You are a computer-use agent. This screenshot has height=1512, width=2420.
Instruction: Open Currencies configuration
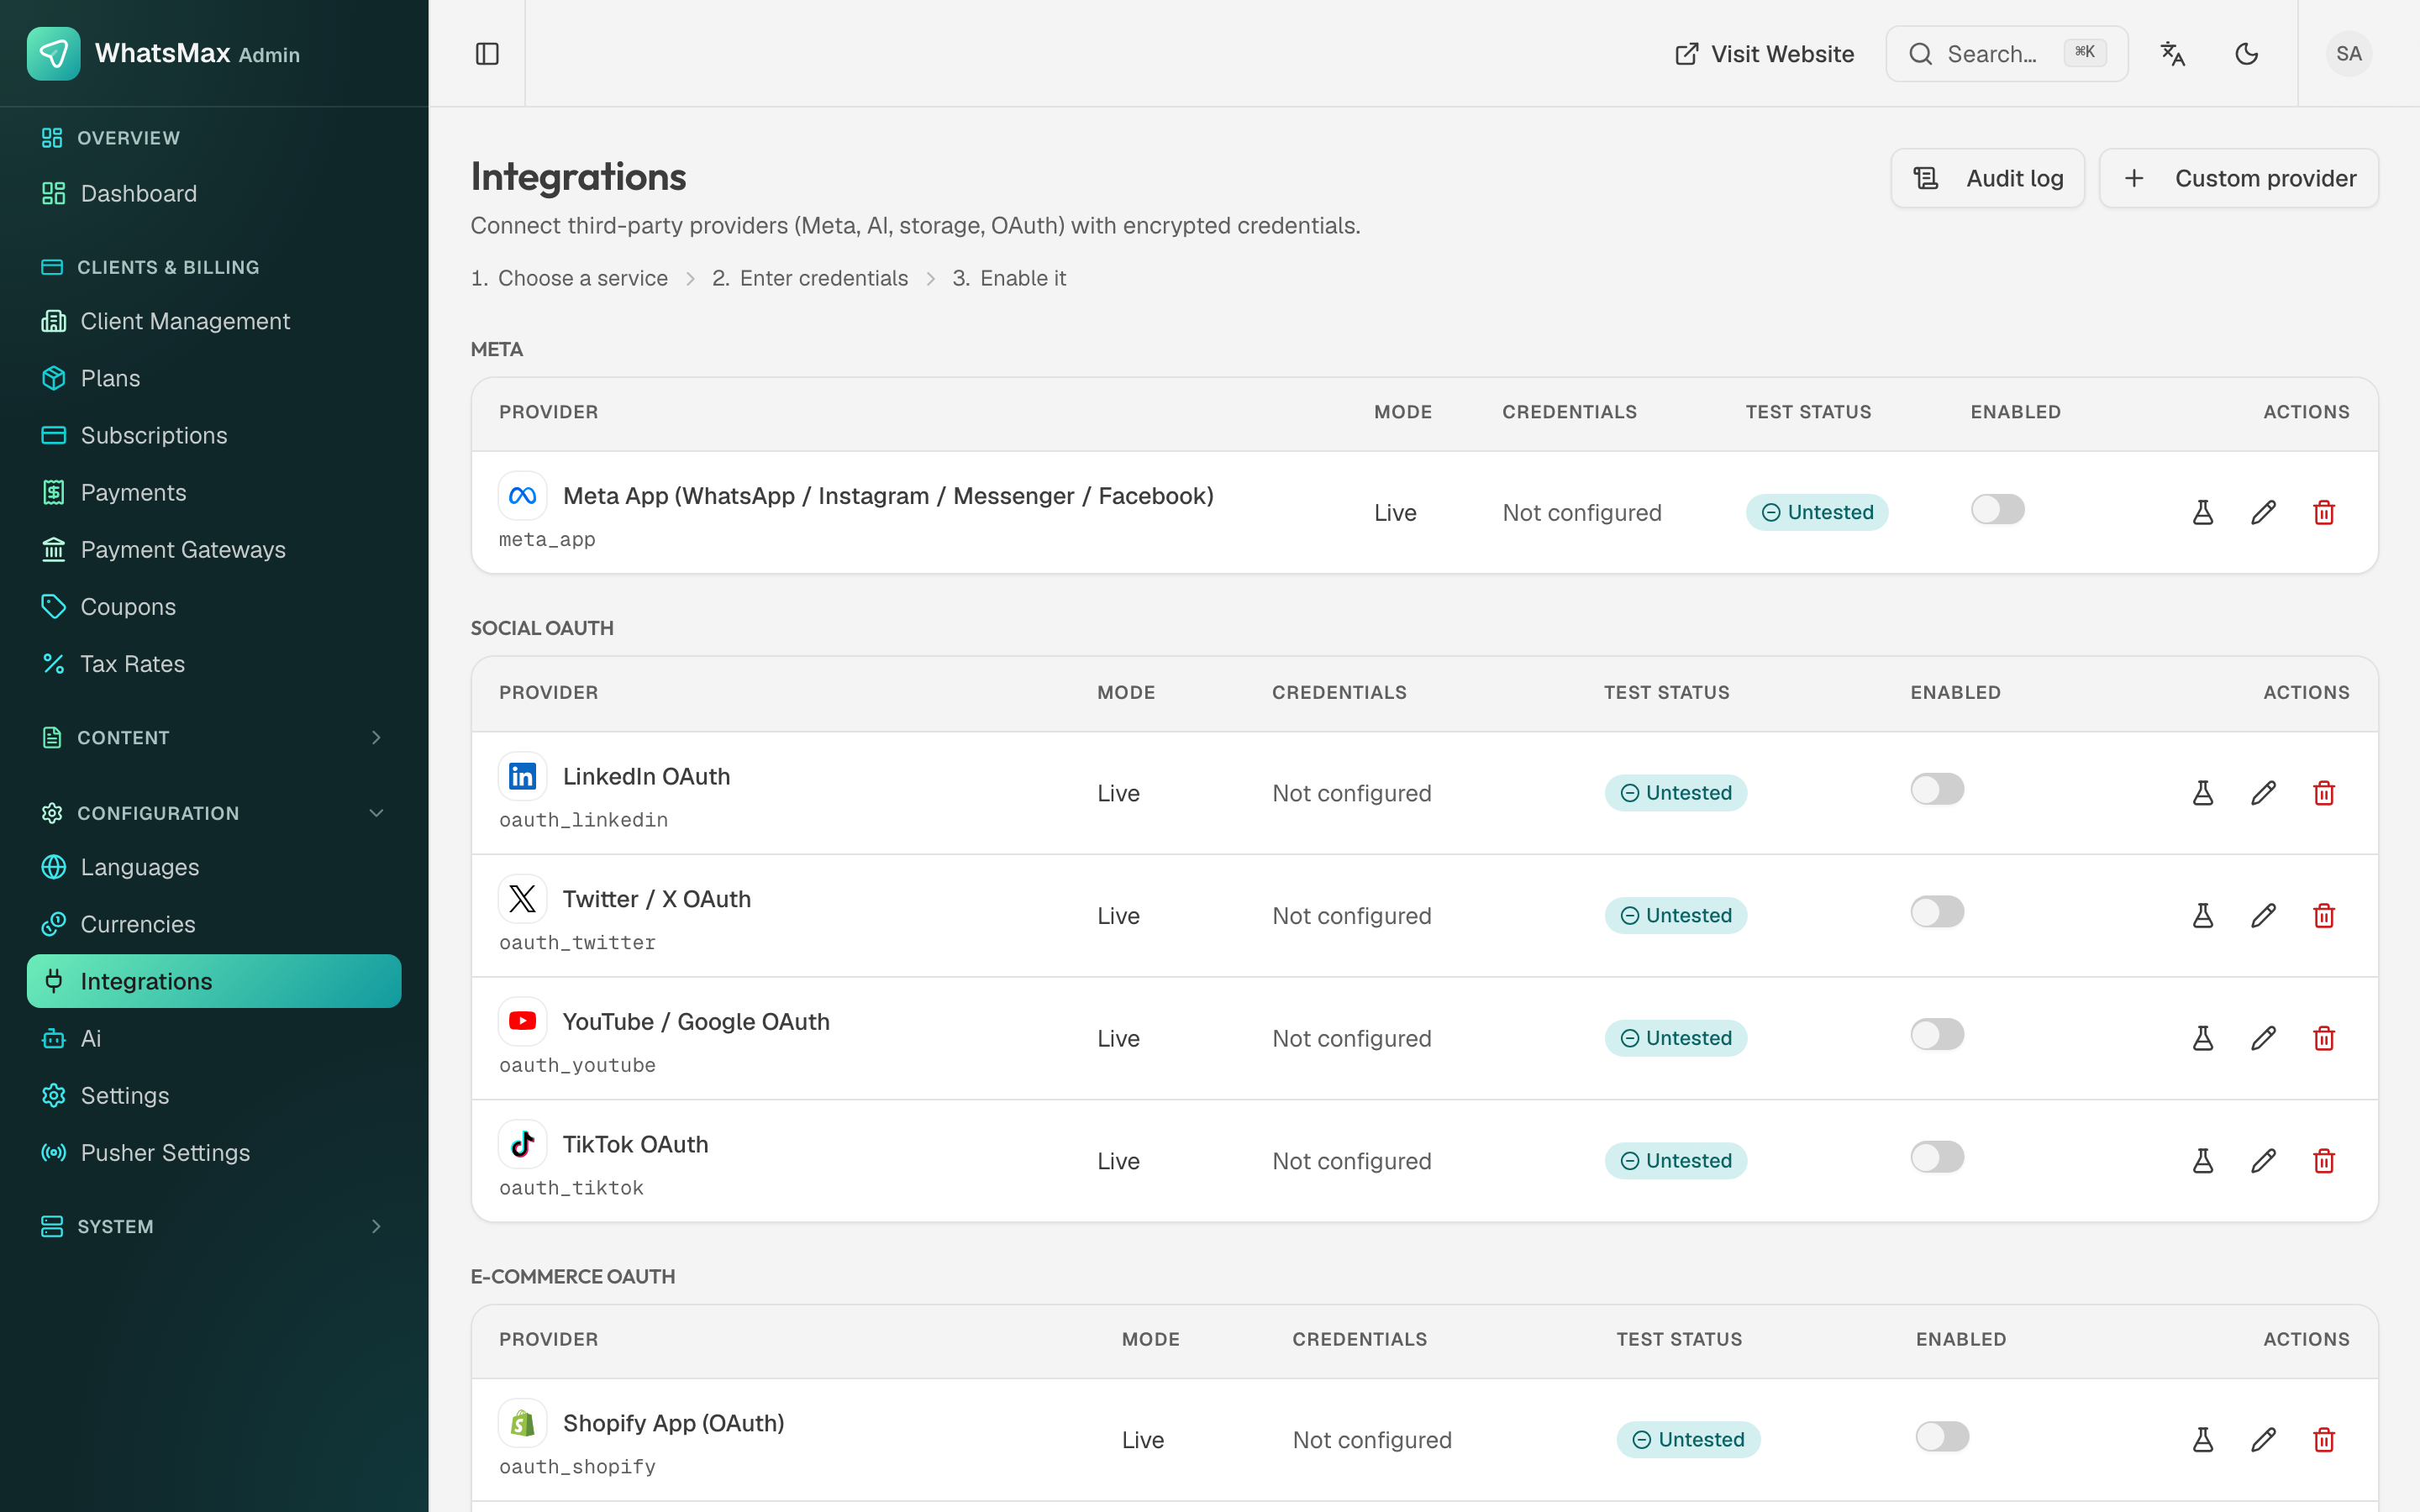point(214,924)
